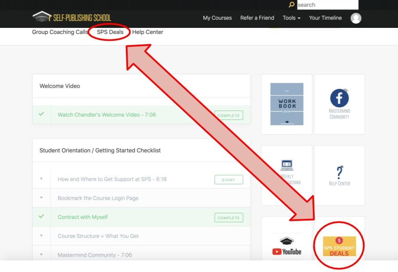Open Help Center in the sub-navigation

(x=148, y=32)
